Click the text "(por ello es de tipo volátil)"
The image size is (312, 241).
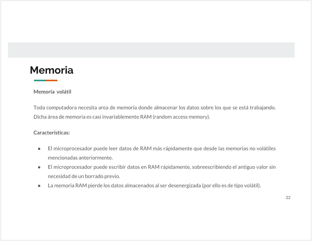pos(231,186)
